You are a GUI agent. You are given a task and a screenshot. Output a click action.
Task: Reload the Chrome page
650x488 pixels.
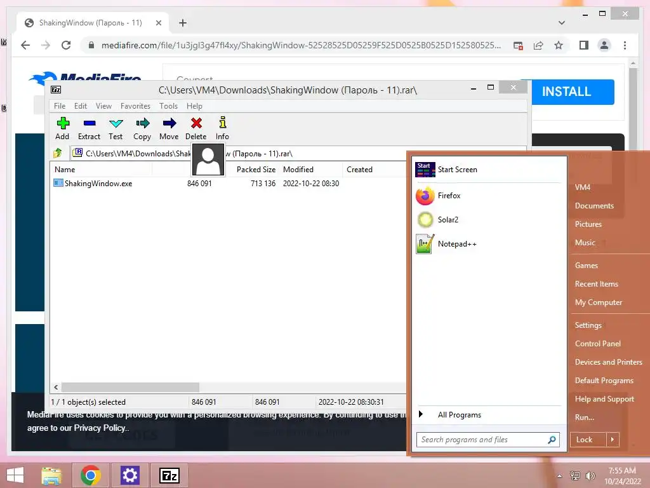(x=66, y=45)
